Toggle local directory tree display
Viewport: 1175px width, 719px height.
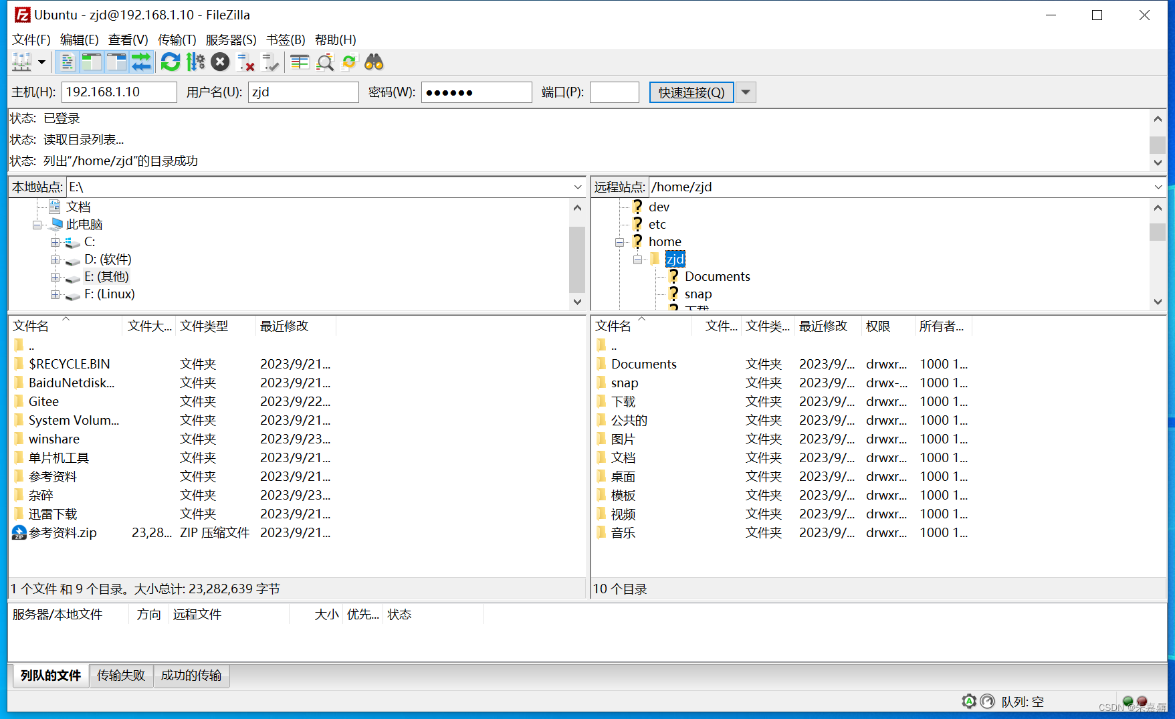92,62
